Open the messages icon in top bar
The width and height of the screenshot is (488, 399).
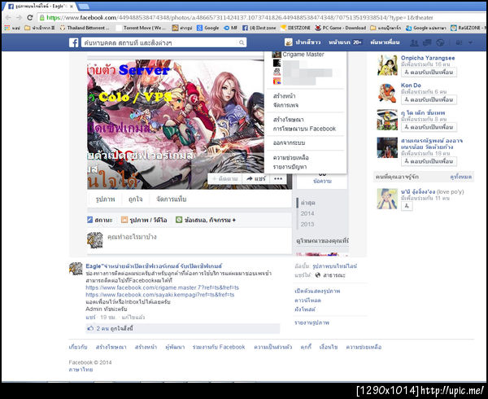pyautogui.click(x=427, y=42)
